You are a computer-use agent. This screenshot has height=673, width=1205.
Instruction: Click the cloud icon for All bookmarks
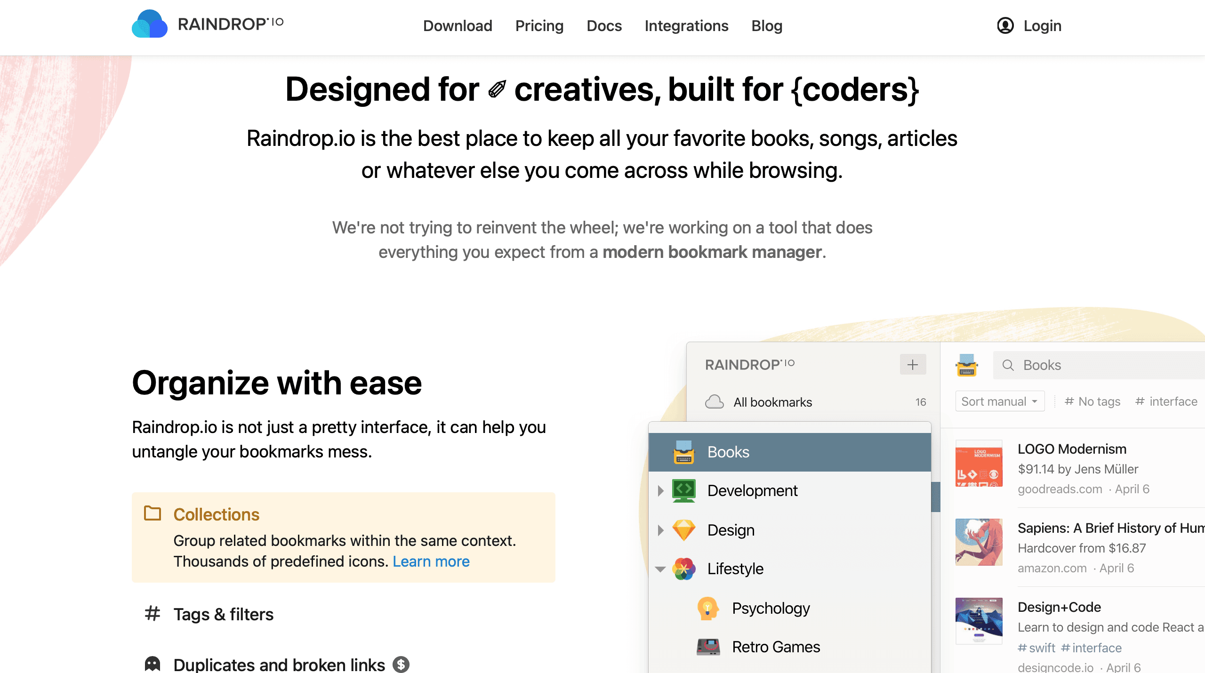(715, 402)
